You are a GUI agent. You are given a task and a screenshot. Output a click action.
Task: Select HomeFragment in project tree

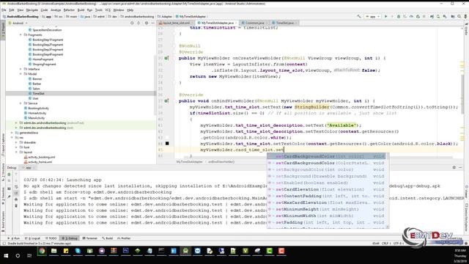point(43,59)
